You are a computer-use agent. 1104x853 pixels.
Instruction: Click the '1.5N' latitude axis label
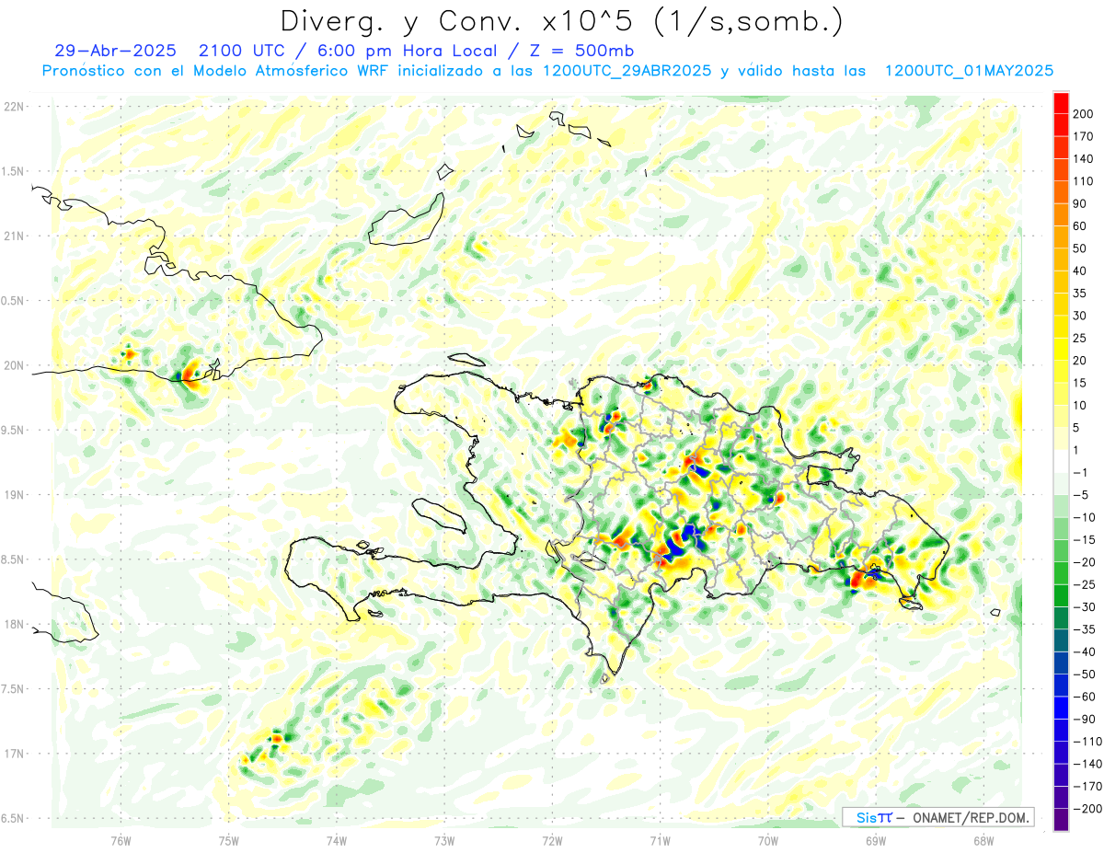14,172
